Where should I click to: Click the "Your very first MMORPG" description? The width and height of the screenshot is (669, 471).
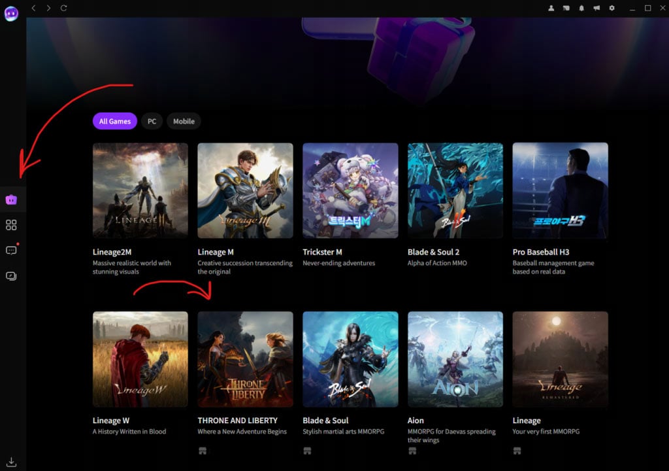tap(546, 431)
